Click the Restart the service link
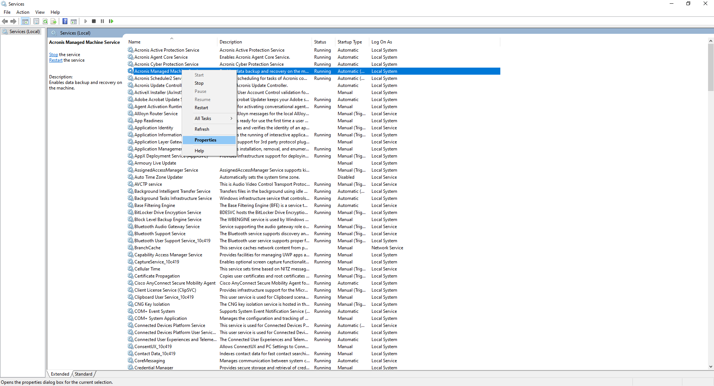The width and height of the screenshot is (714, 386). click(56, 60)
